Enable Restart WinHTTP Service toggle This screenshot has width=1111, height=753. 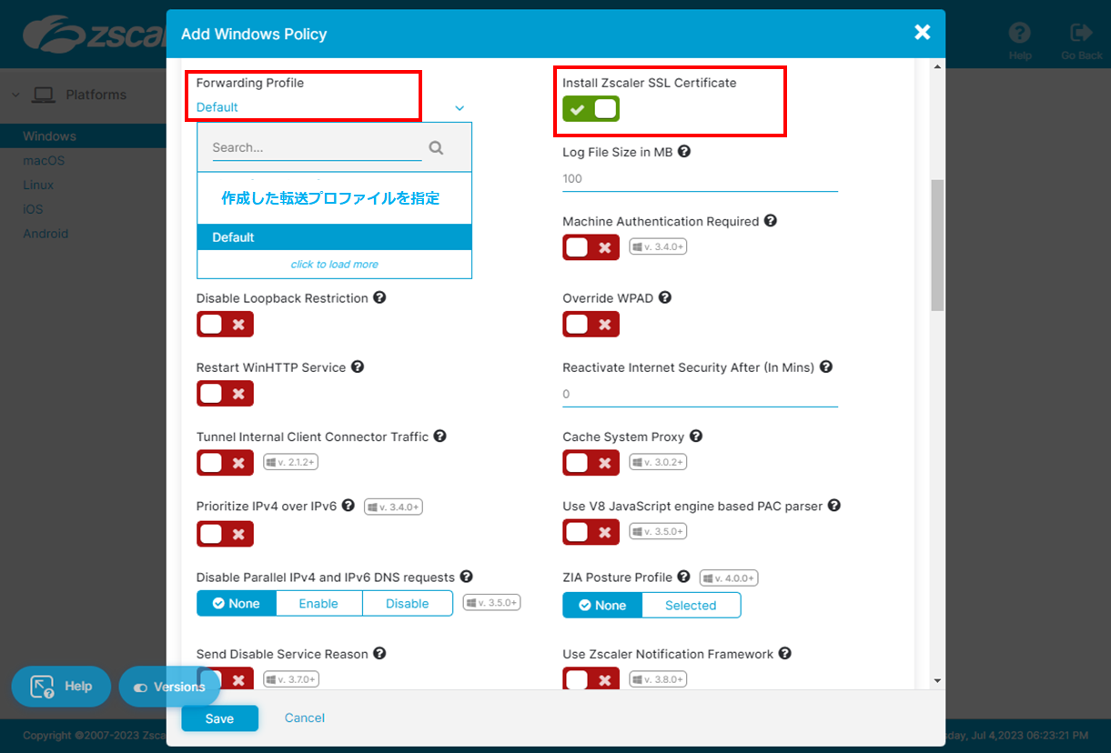(225, 393)
